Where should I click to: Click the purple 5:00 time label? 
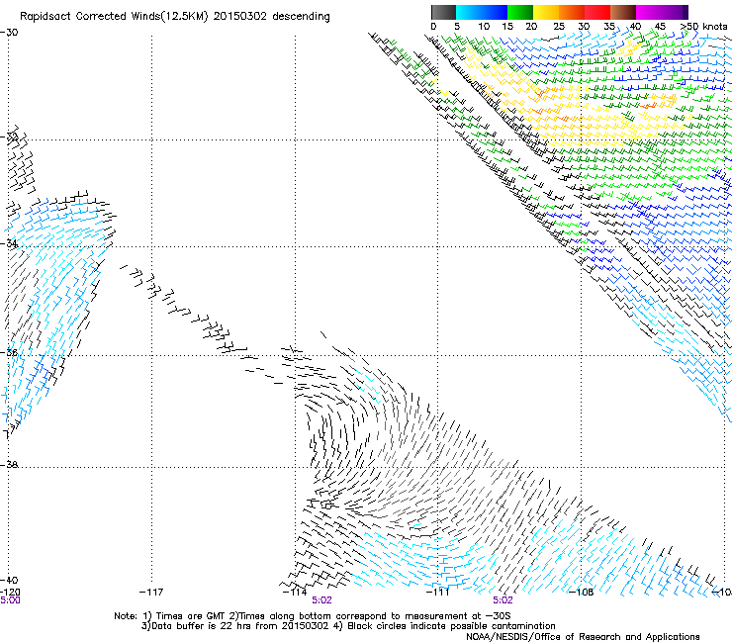coord(10,600)
